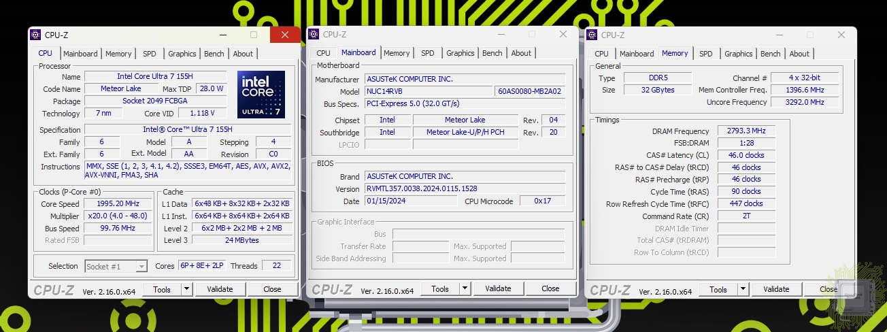Click the CPU-Z app icon in the Memory window's title bar

pyautogui.click(x=592, y=35)
